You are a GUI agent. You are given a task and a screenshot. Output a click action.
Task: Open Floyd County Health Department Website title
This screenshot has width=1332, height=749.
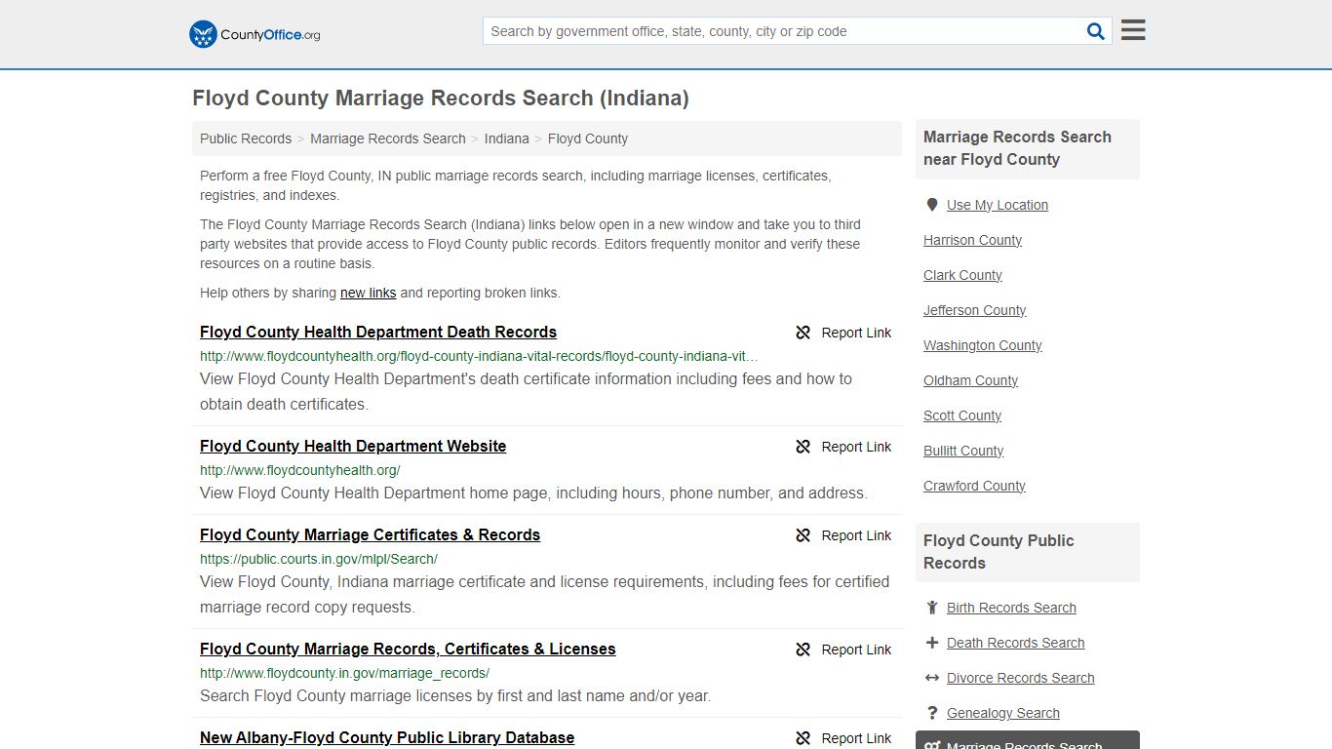(353, 447)
